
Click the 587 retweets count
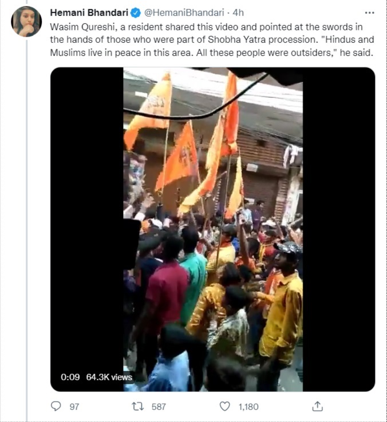[x=159, y=407]
